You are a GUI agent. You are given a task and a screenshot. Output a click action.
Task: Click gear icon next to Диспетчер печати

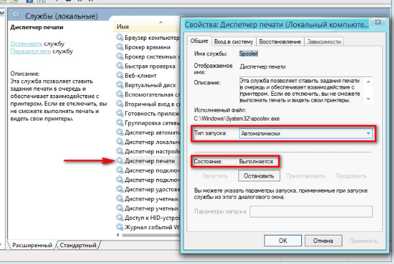[x=120, y=161]
